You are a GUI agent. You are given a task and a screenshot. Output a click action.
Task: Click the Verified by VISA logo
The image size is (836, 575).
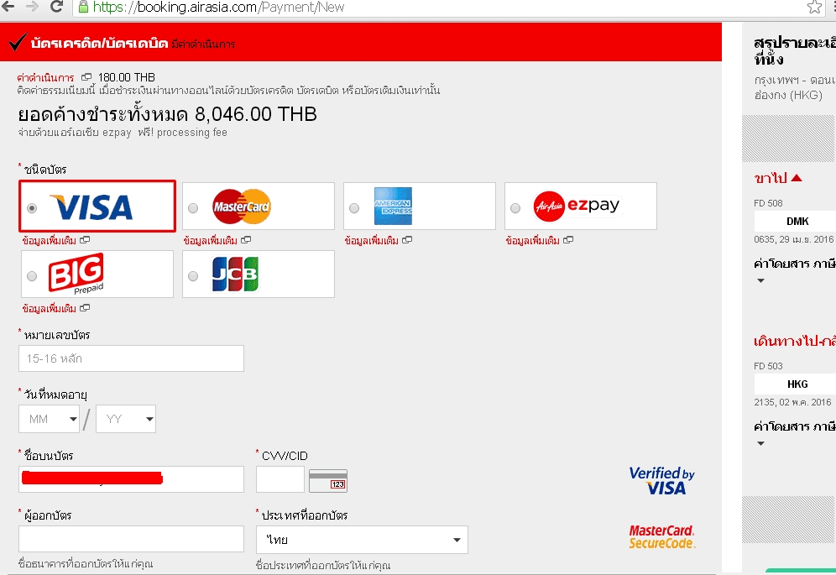pyautogui.click(x=661, y=481)
